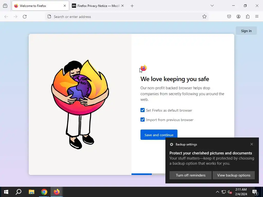Screen dimensions: 263x197
Task: Switch to Firefox Privacy Notice tab
Action: point(98,6)
